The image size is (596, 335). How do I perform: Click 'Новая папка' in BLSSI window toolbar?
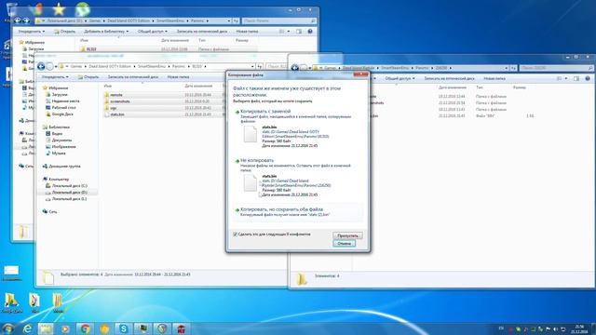pyautogui.click(x=178, y=77)
